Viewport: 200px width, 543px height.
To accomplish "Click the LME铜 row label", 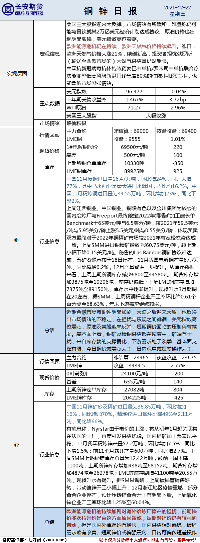I will (x=89, y=139).
